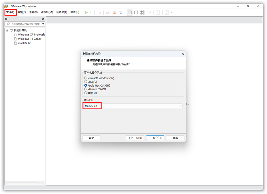
Task: Click Send Ctrl+Alt+Del toolbar icon
Action: (x=99, y=13)
